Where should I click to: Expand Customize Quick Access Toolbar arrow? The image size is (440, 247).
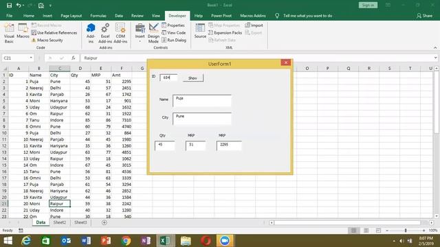pyautogui.click(x=50, y=5)
